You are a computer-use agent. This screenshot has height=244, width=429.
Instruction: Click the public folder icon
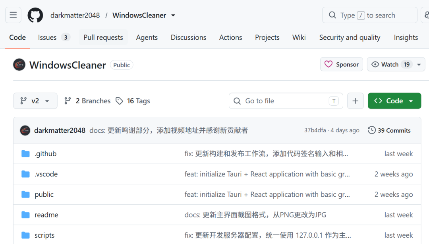point(25,194)
